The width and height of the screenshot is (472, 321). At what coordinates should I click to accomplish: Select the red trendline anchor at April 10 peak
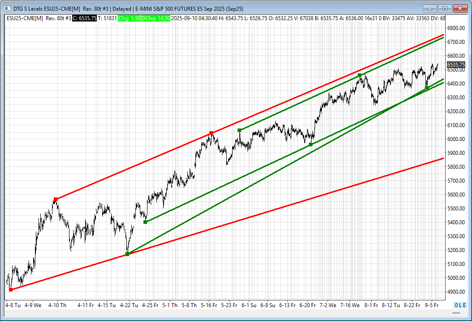56,199
